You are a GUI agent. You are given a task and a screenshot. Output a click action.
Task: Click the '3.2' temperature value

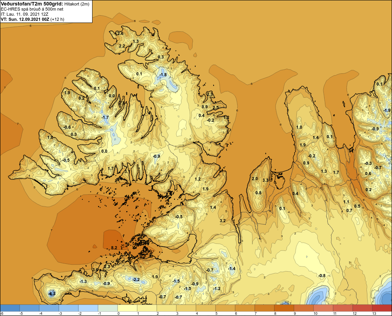click(223, 221)
